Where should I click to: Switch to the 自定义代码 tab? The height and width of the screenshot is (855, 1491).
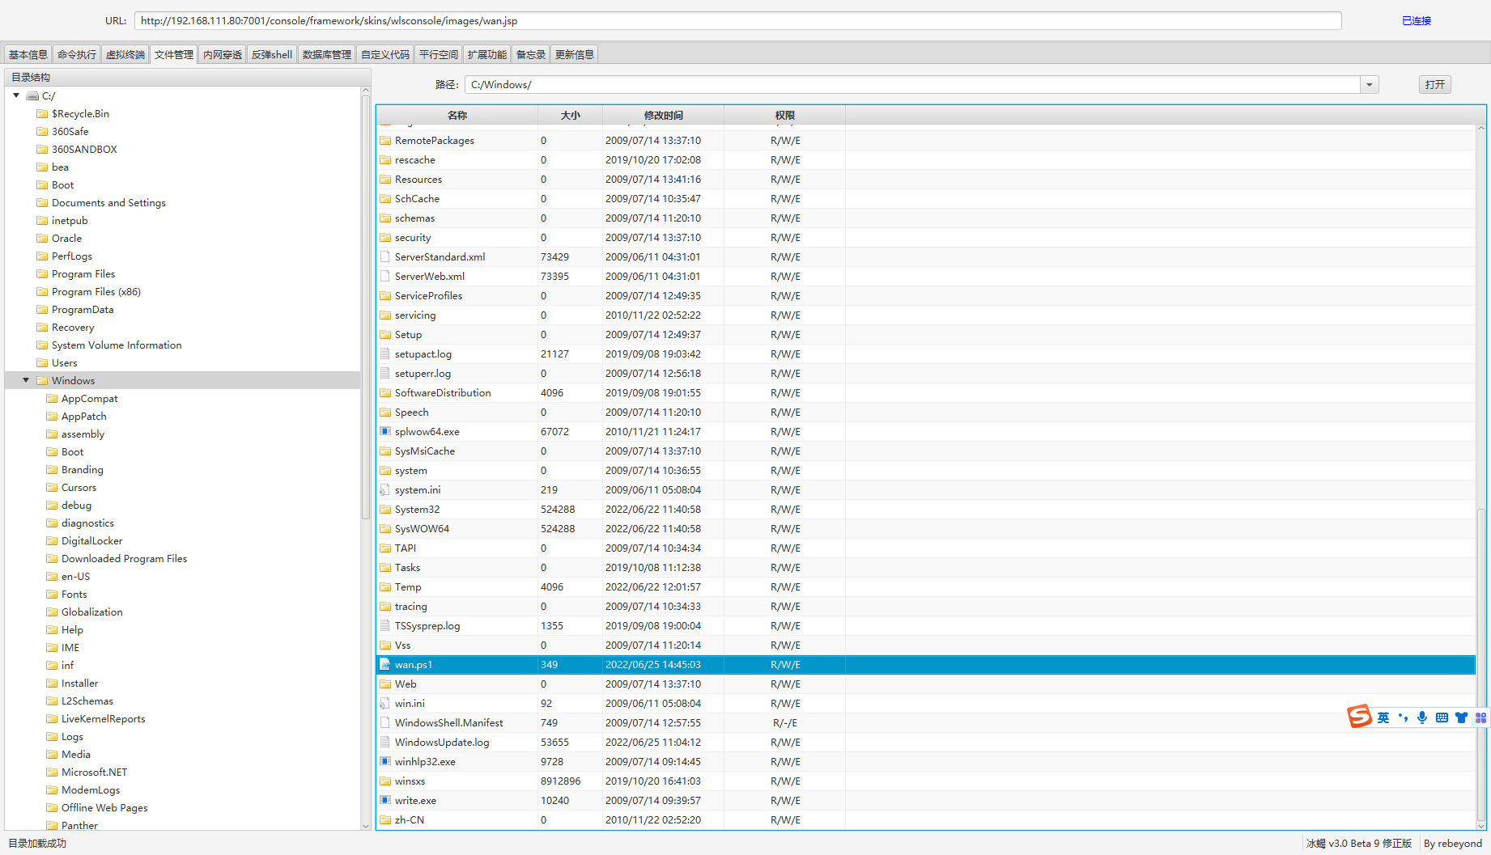click(x=385, y=54)
